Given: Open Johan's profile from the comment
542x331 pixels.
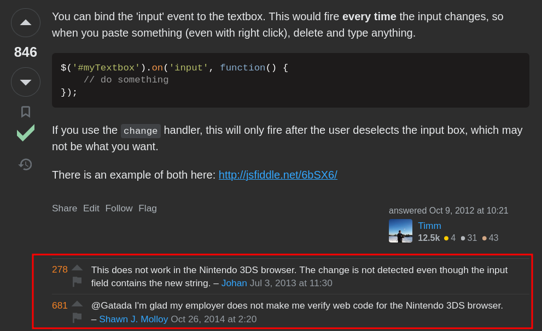Looking at the screenshot, I should pos(234,283).
